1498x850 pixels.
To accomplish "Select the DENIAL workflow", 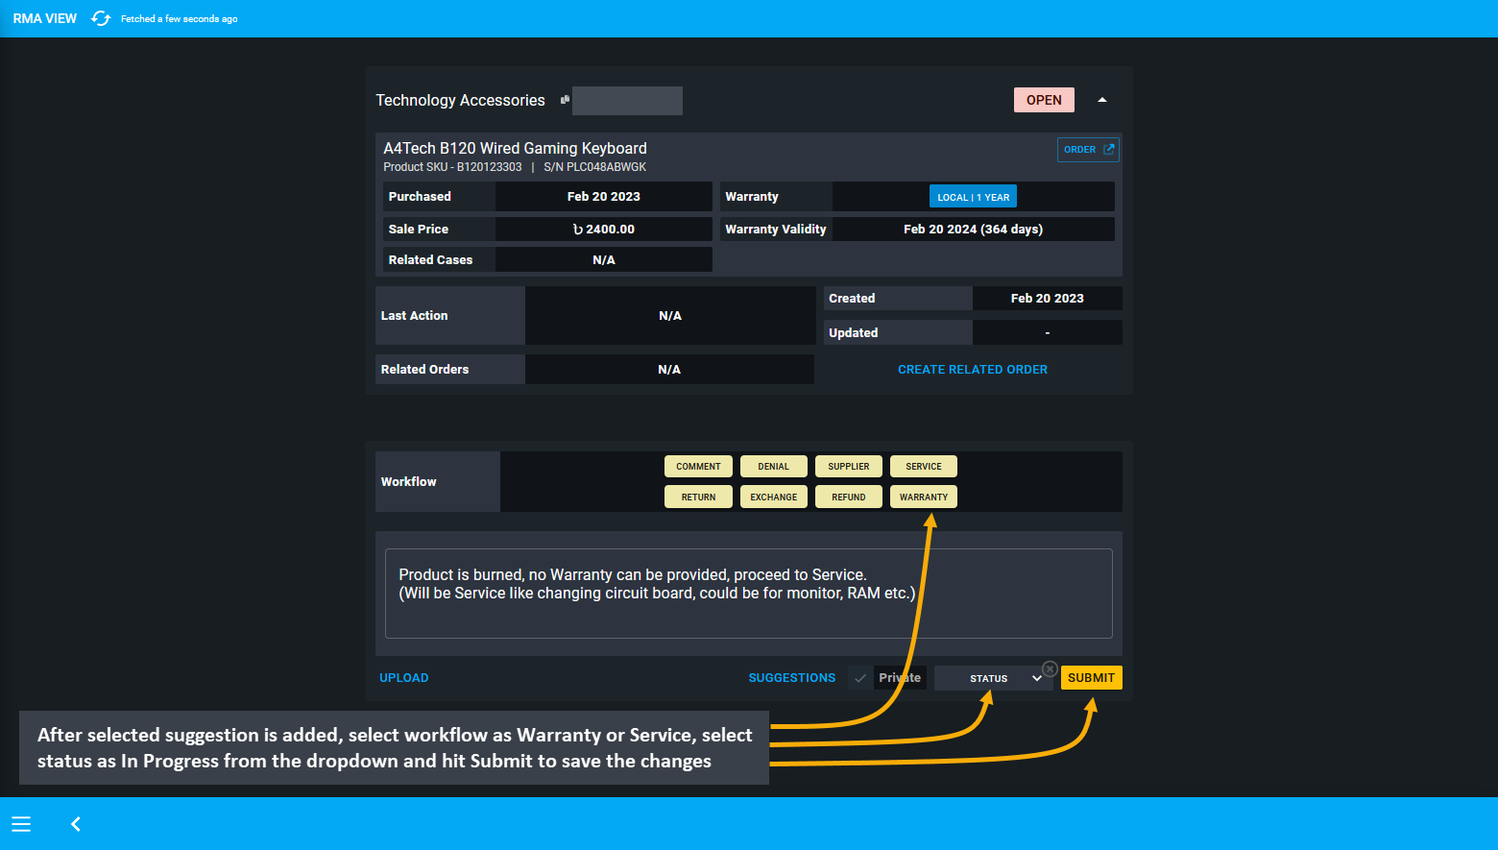I will [773, 467].
